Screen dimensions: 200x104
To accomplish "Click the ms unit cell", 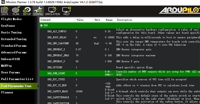I will pos(95,37).
